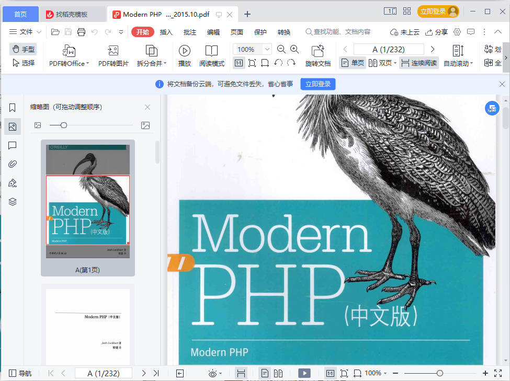Click the 分享 share button

[x=436, y=32]
